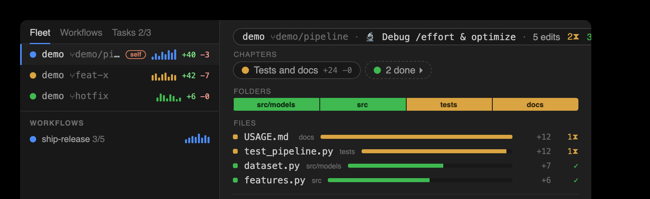Open the dataset.py file row
The width and height of the screenshot is (650, 199).
pyautogui.click(x=406, y=166)
